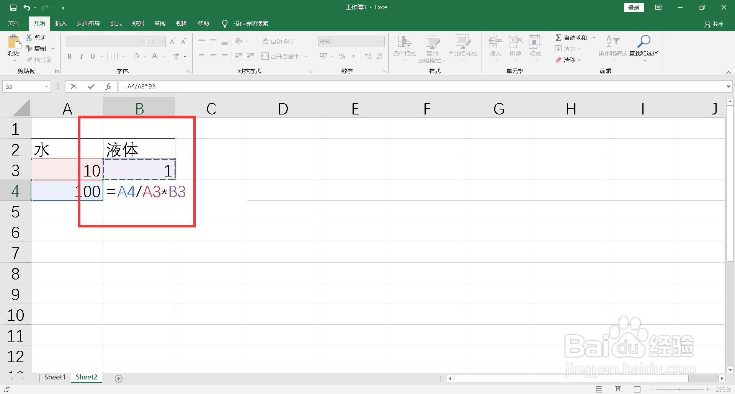This screenshot has width=735, height=394.
Task: Click Find and Select magnifier icon
Action: (644, 41)
